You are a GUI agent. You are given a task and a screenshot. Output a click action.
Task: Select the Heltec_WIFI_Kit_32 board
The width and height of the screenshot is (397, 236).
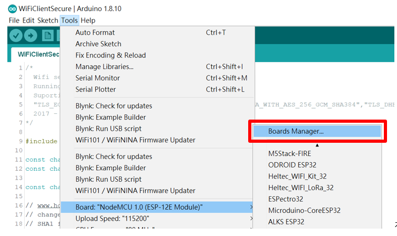(317, 176)
